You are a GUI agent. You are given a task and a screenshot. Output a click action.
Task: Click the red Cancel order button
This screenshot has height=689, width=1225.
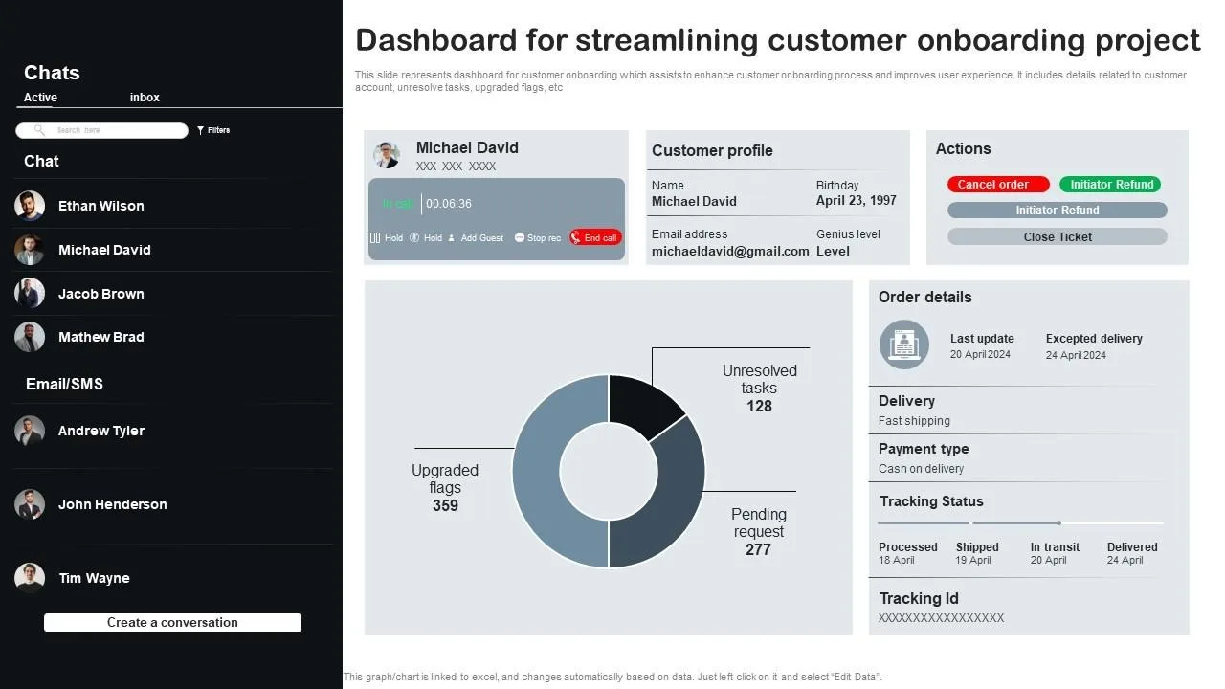pyautogui.click(x=998, y=185)
